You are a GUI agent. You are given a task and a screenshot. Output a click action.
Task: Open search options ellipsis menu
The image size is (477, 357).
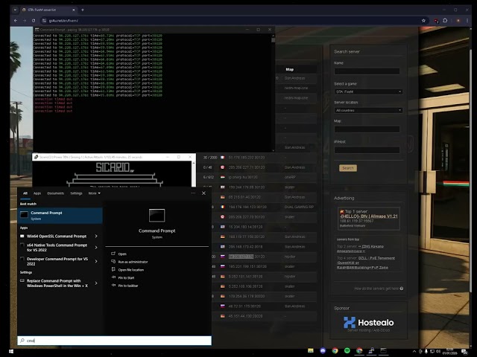pyautogui.click(x=193, y=193)
